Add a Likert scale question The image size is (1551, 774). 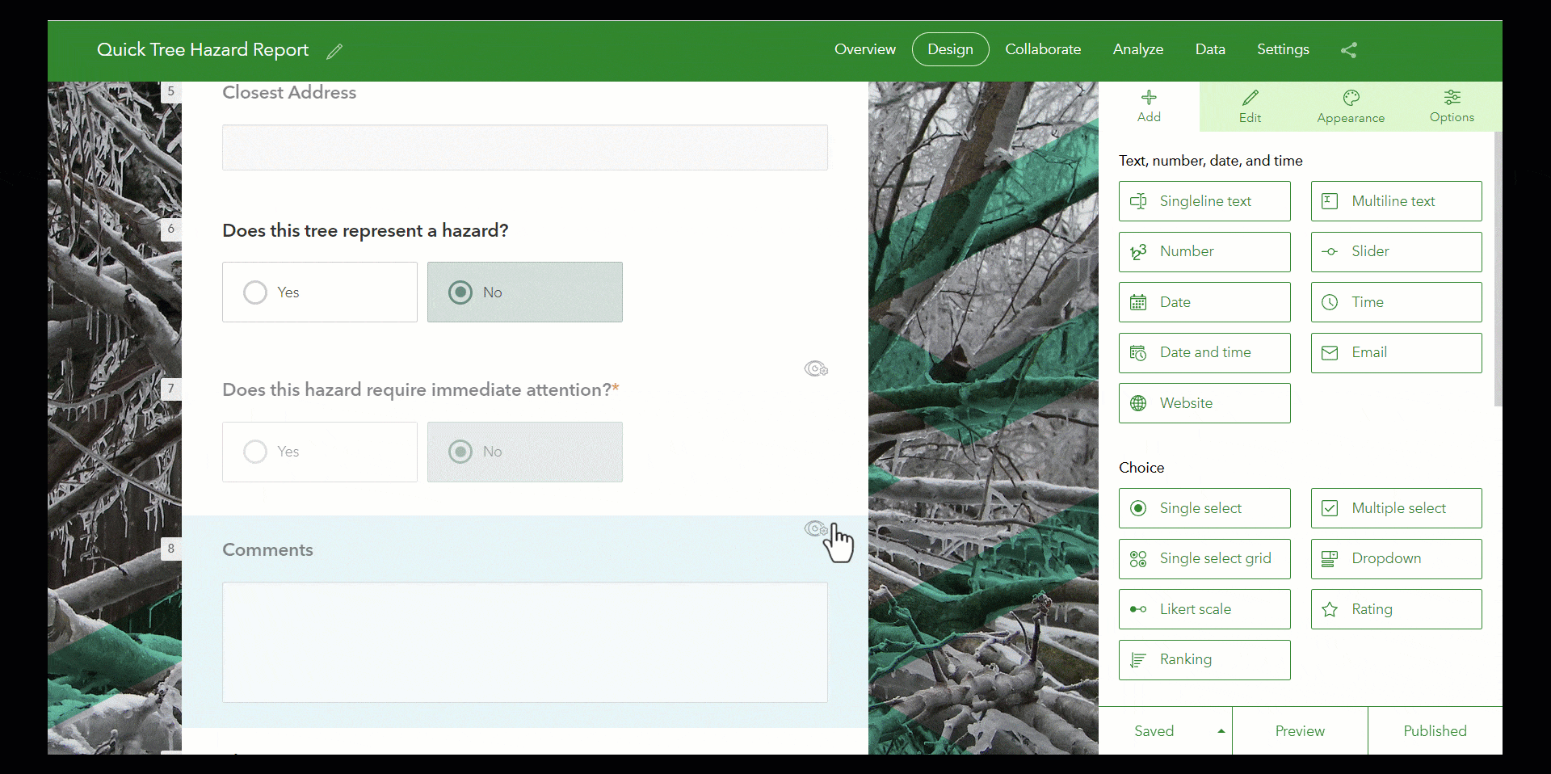tap(1204, 609)
